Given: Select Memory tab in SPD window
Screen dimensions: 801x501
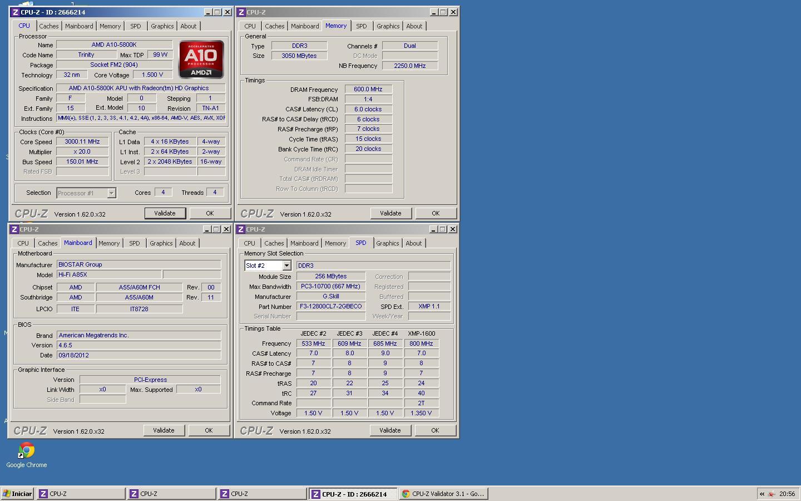Looking at the screenshot, I should (335, 243).
